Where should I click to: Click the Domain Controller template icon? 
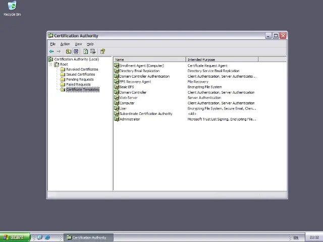coord(117,92)
